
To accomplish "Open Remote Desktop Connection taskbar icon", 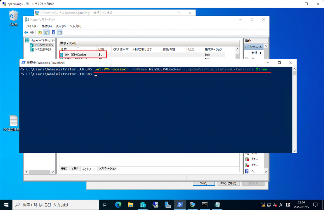I will click(155, 205).
